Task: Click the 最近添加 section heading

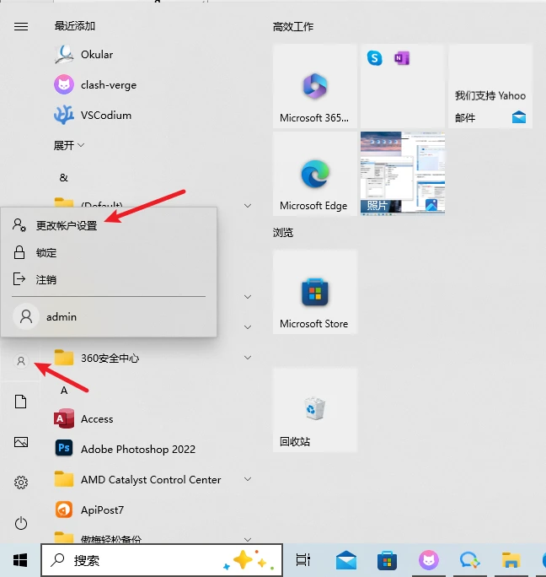Action: click(75, 26)
